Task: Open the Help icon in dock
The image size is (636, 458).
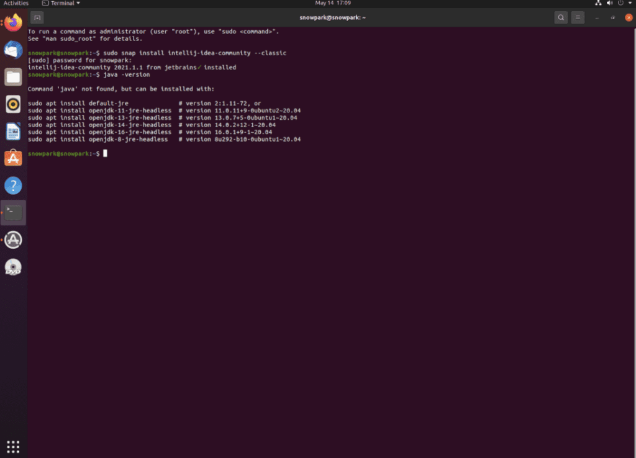Action: point(13,185)
